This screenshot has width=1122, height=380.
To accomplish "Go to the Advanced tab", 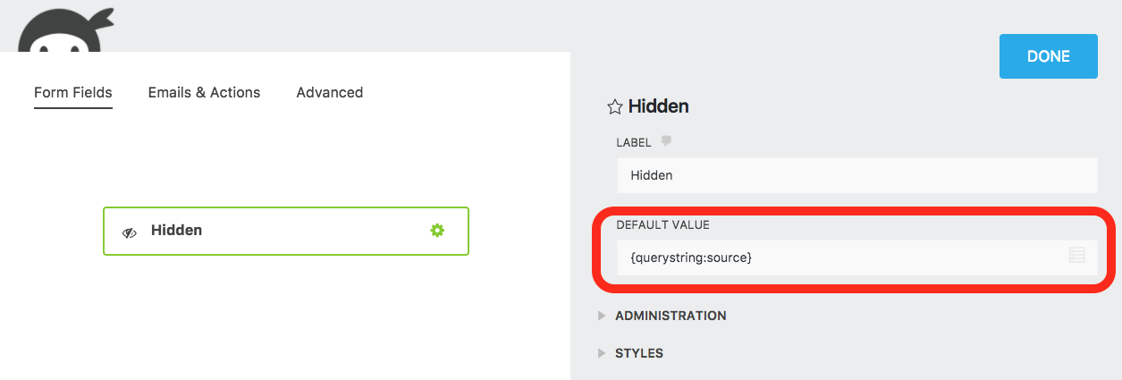I will click(329, 92).
